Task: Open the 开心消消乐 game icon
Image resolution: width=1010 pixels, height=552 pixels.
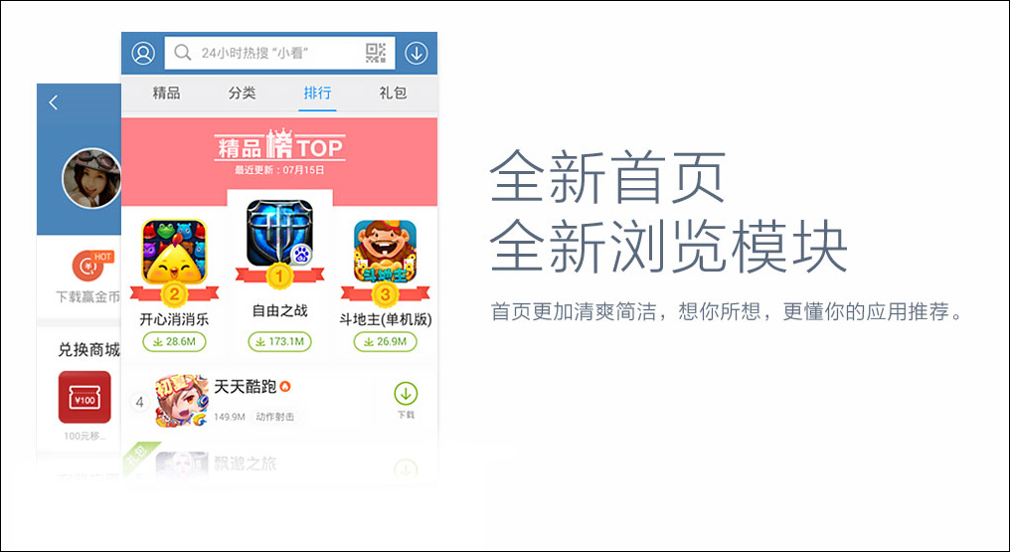Action: tap(174, 252)
